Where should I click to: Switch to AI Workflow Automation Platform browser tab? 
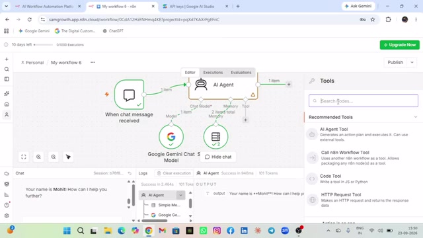48,6
